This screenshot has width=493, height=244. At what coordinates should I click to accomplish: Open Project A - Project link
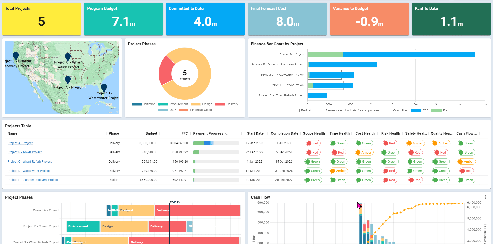(20, 143)
